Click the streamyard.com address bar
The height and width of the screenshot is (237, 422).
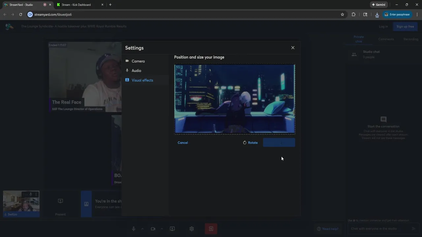tap(185, 14)
